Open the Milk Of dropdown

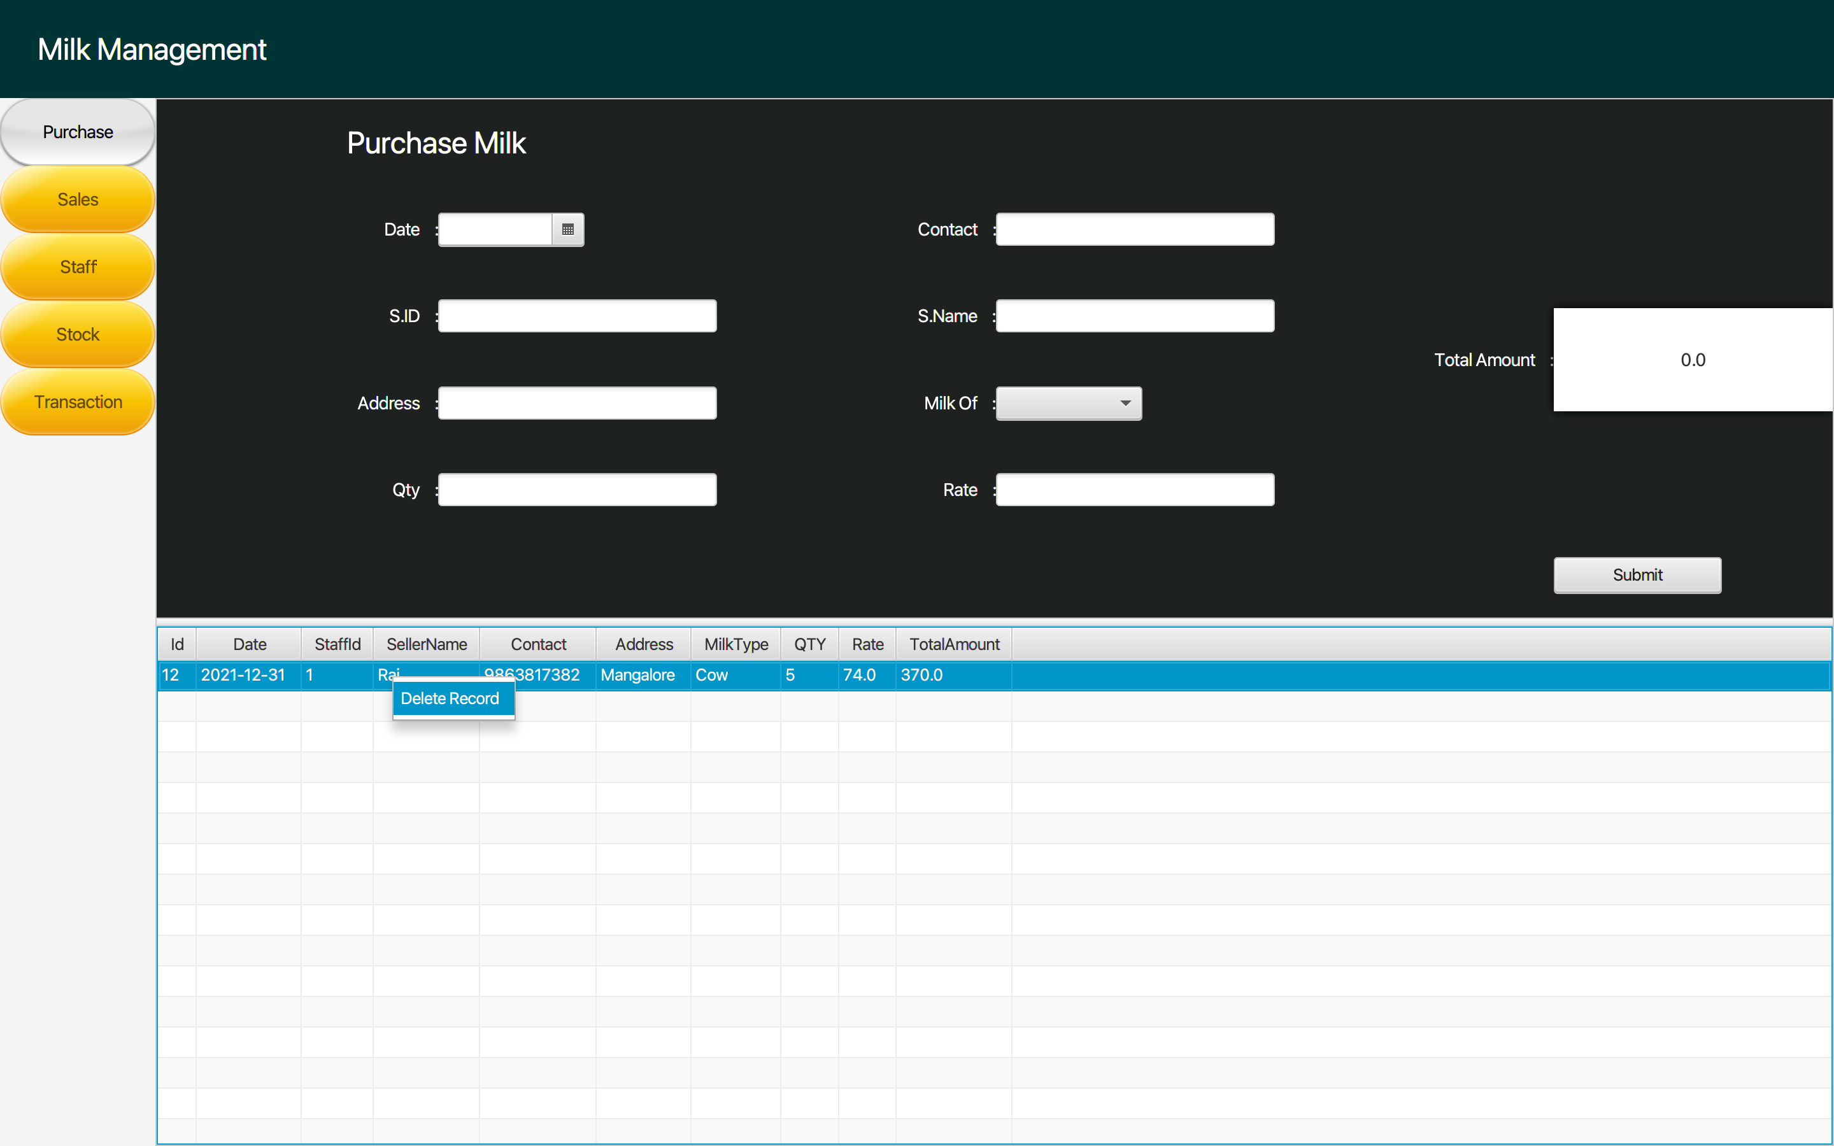coord(1067,403)
